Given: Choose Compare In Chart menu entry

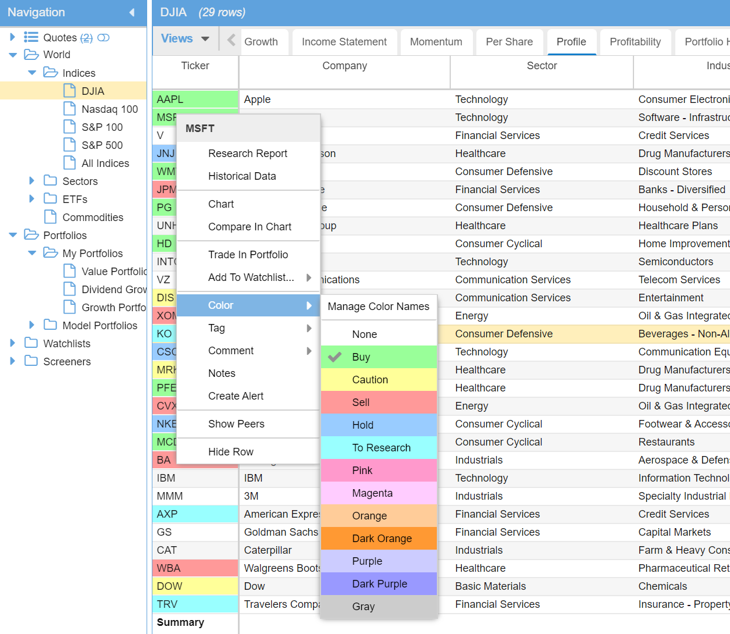Looking at the screenshot, I should (x=248, y=227).
